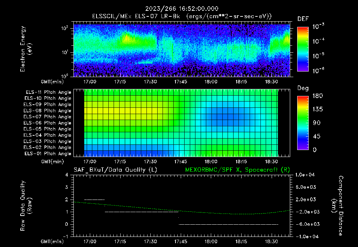Select the 180 value on Deg scale
Image resolution: width=358 pixels, height=247 pixels.
[x=317, y=96]
